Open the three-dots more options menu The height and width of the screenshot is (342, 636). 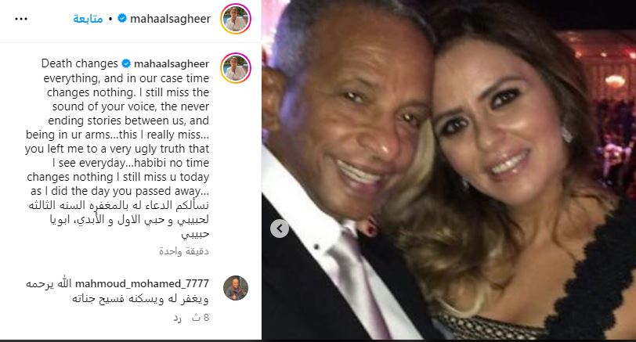21,19
